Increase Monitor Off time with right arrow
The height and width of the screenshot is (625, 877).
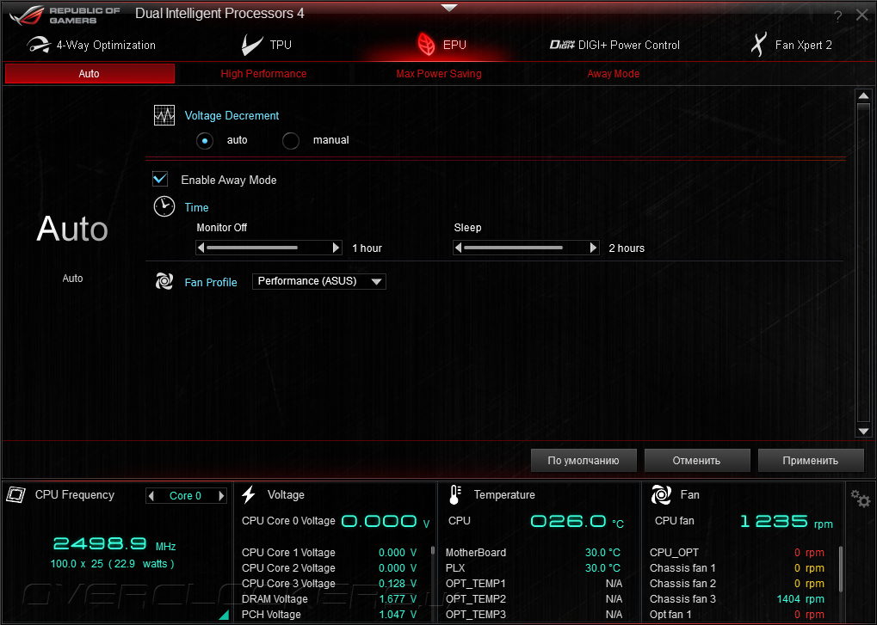point(336,248)
